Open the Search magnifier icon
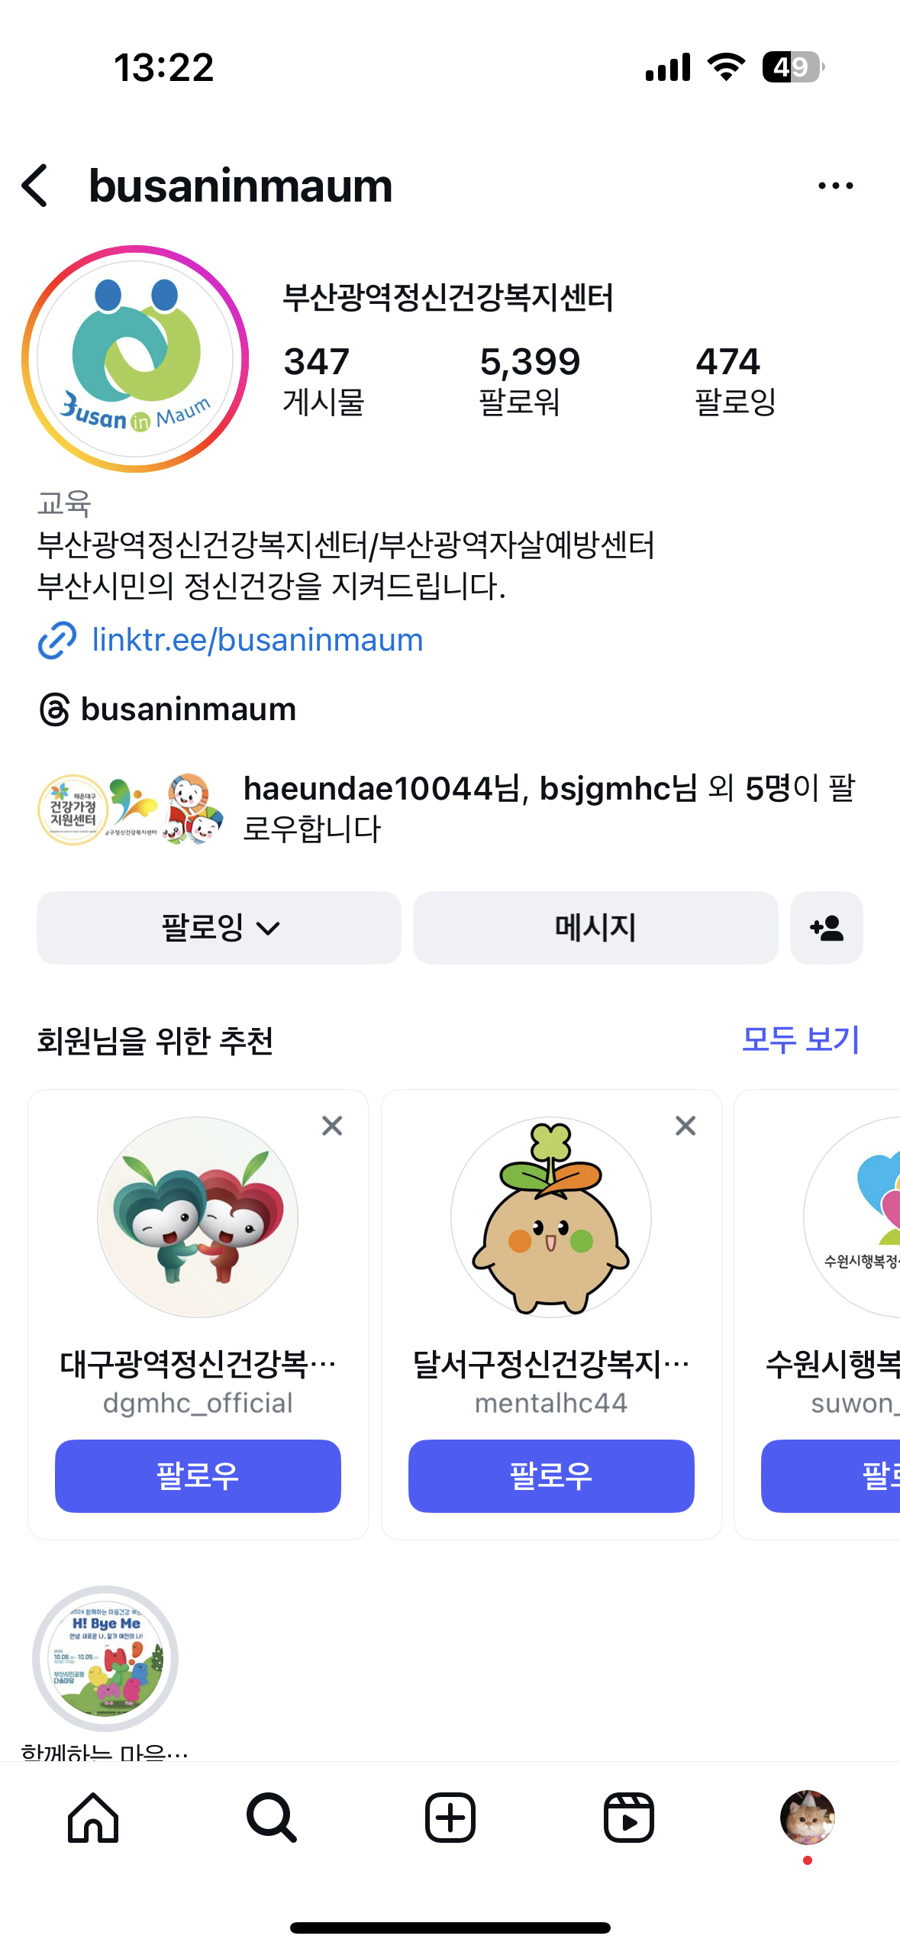 (x=271, y=1818)
